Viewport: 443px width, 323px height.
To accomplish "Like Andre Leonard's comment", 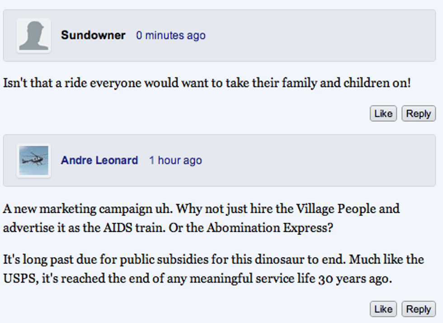I will point(383,309).
